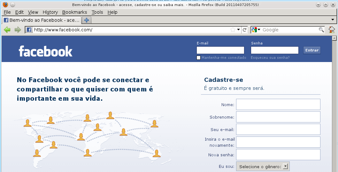
Task: Click the Firefox logo in title bar
Action: [x=5, y=4]
